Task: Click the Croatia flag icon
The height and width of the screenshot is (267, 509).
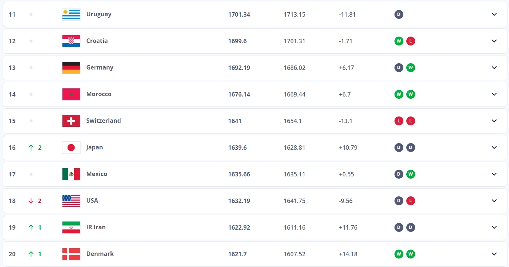Action: point(71,41)
